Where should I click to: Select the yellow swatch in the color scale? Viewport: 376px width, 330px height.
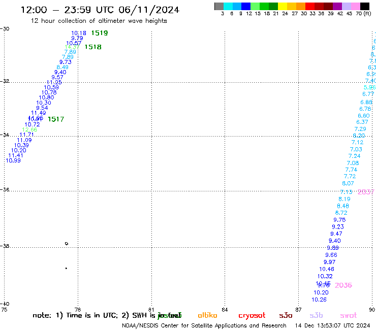(x=283, y=6)
